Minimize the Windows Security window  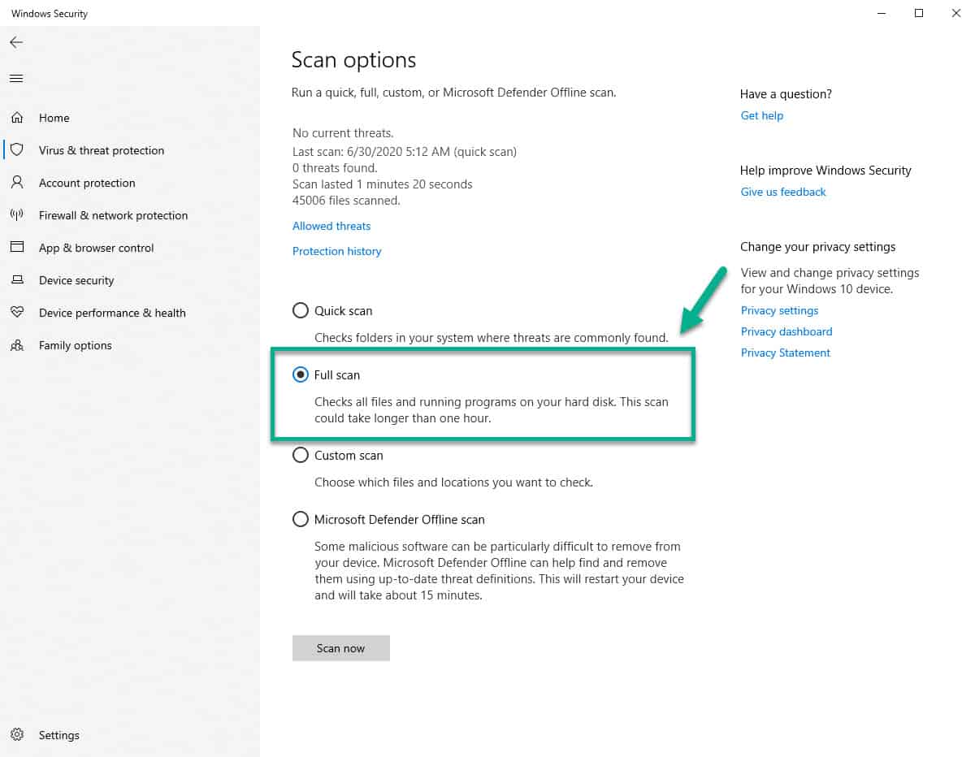click(882, 13)
